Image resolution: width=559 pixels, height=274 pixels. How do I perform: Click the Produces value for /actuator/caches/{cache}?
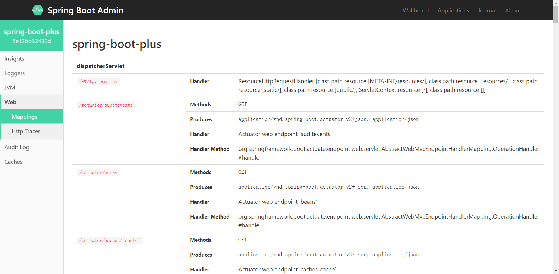[x=328, y=255]
